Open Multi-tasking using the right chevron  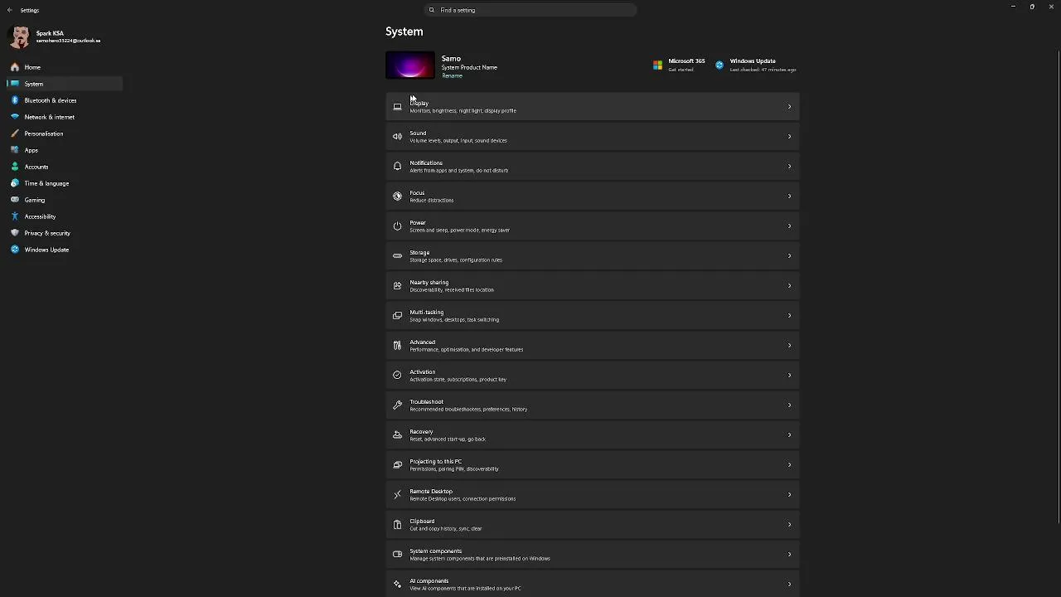tap(789, 315)
